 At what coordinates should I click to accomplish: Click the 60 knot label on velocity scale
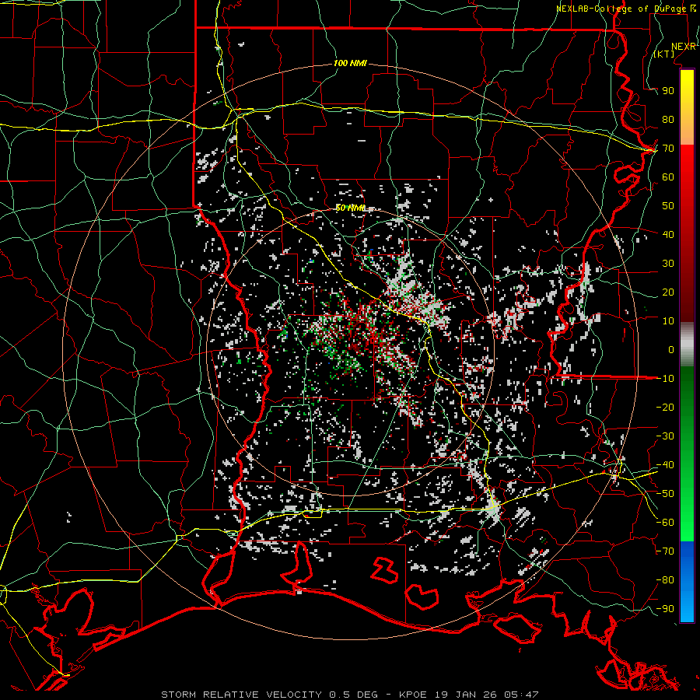668,177
